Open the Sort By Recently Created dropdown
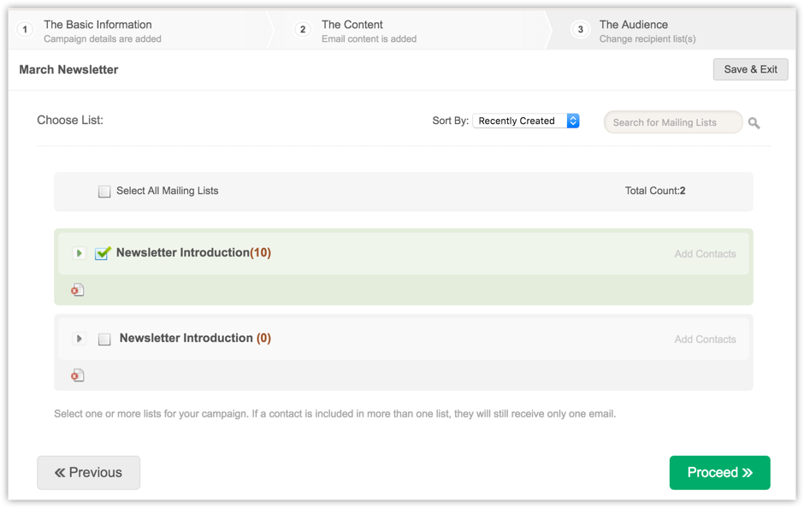Image resolution: width=804 pixels, height=508 pixels. click(526, 121)
